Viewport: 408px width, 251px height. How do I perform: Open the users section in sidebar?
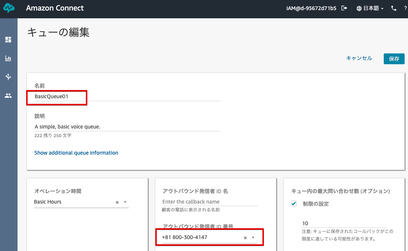(x=8, y=96)
